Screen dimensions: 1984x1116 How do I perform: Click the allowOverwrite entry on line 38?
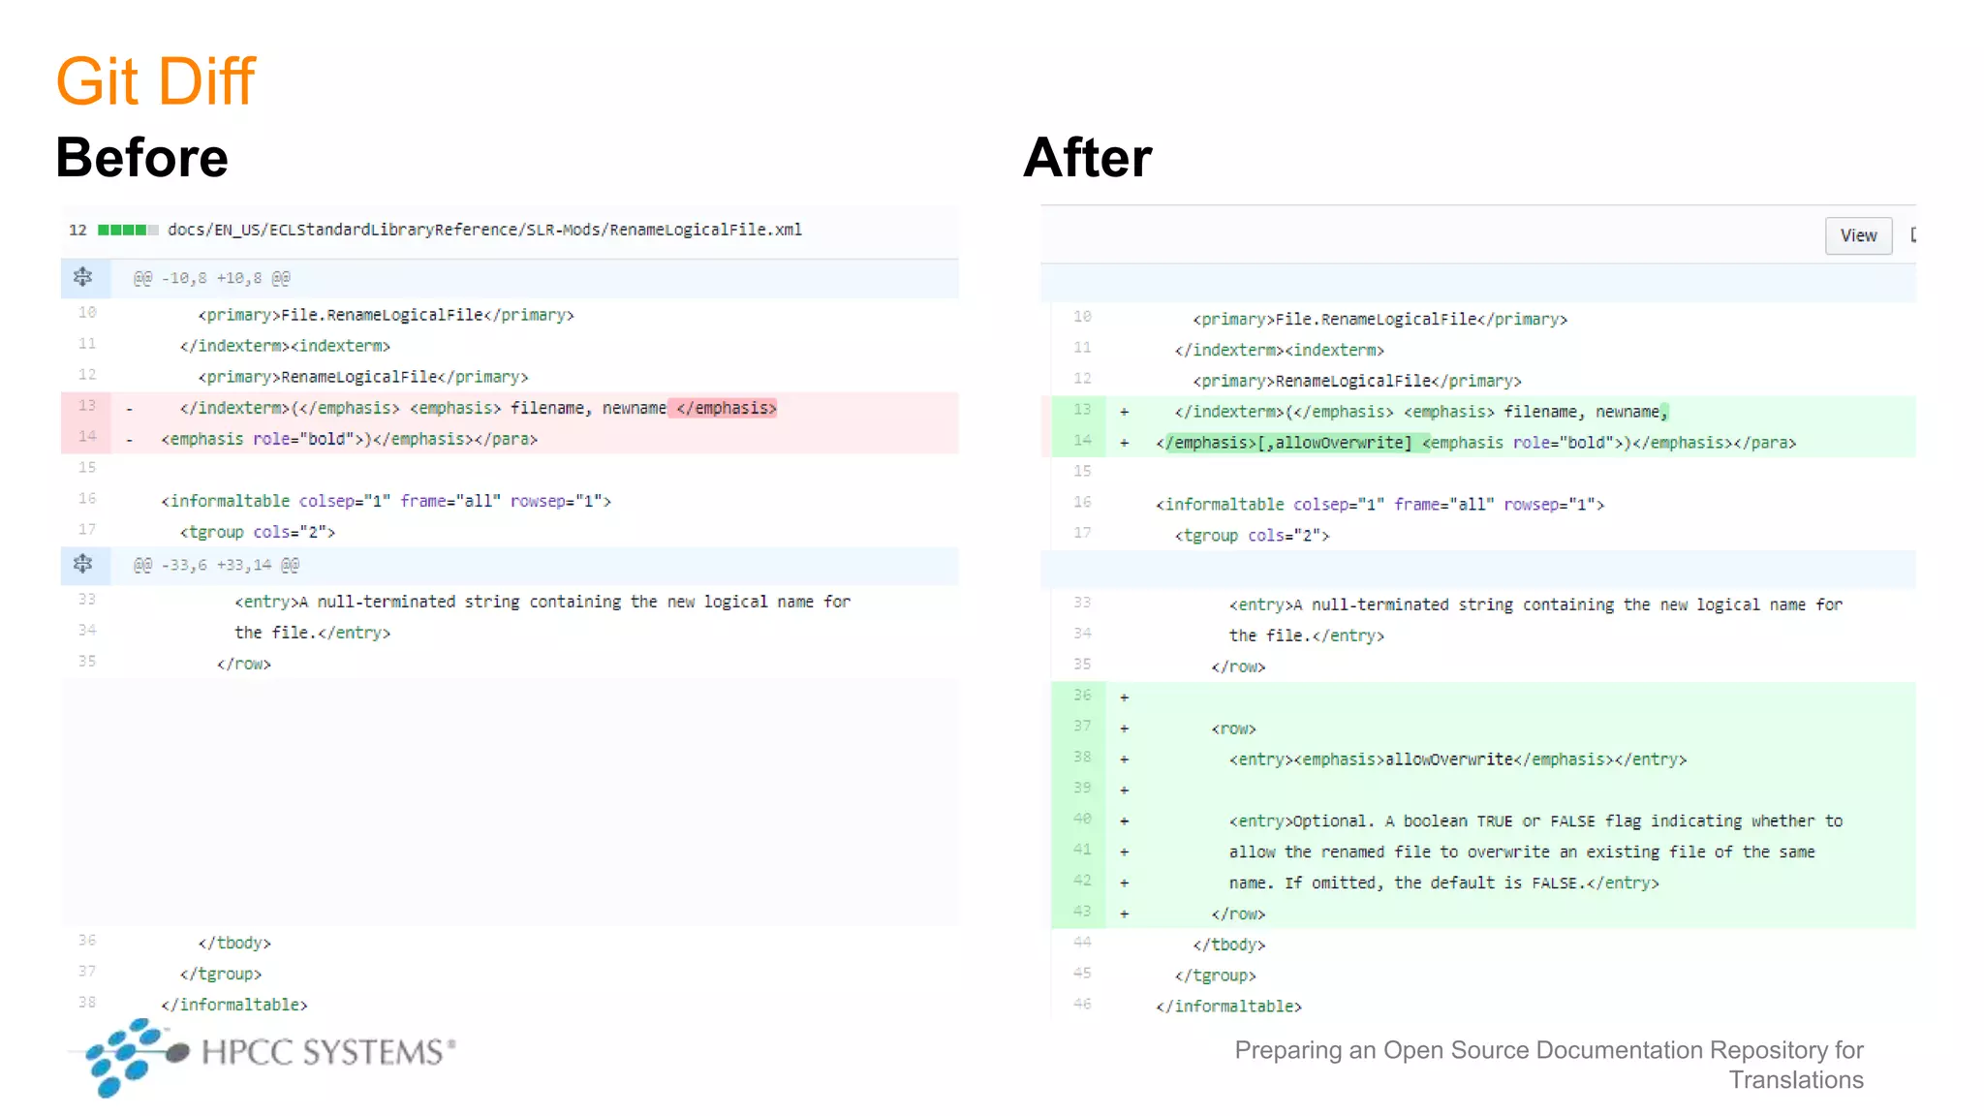coord(1458,759)
